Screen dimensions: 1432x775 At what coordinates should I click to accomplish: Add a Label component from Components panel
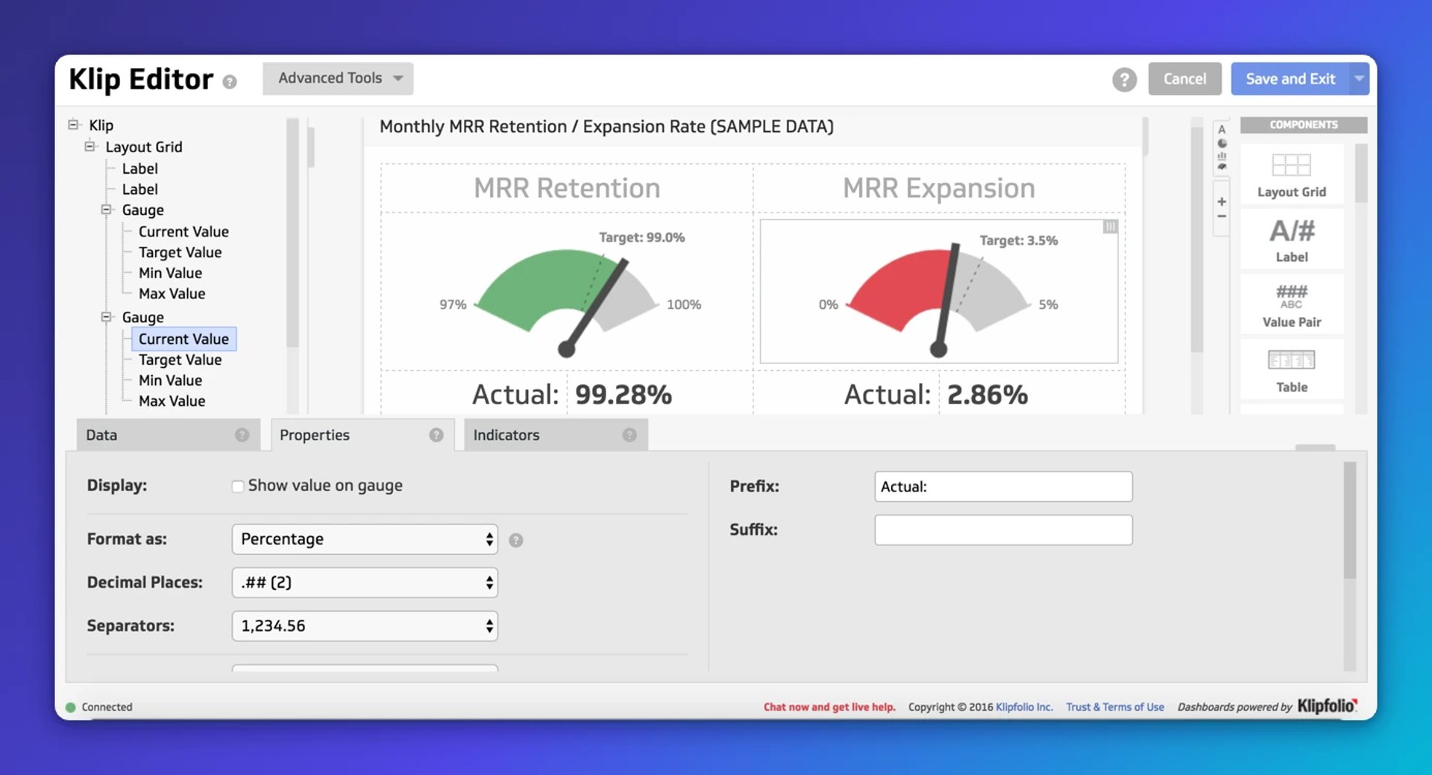[x=1292, y=239]
